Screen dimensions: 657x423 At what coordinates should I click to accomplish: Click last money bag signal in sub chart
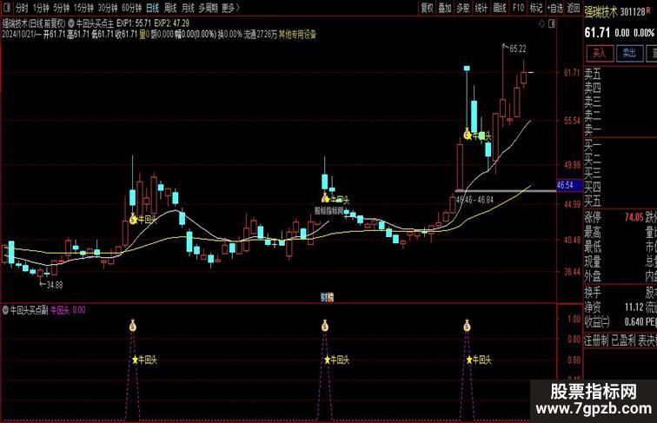coord(467,326)
